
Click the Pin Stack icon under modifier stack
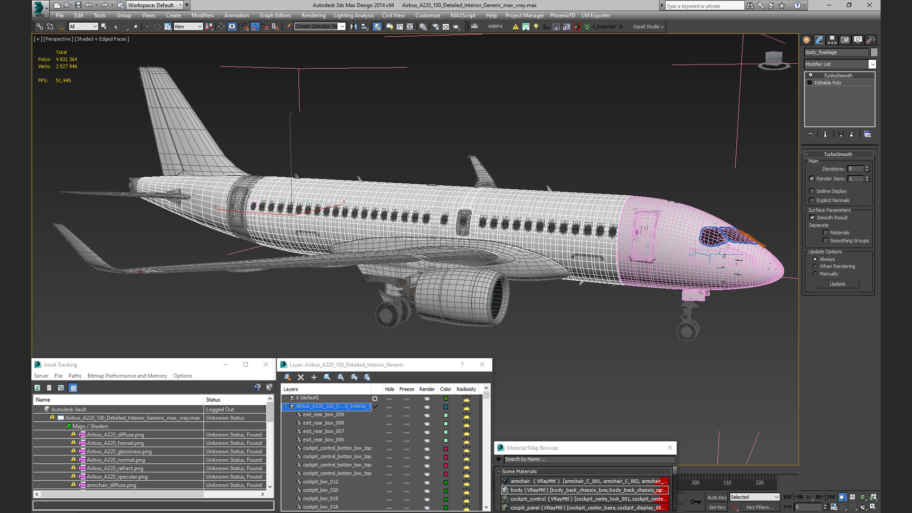810,134
